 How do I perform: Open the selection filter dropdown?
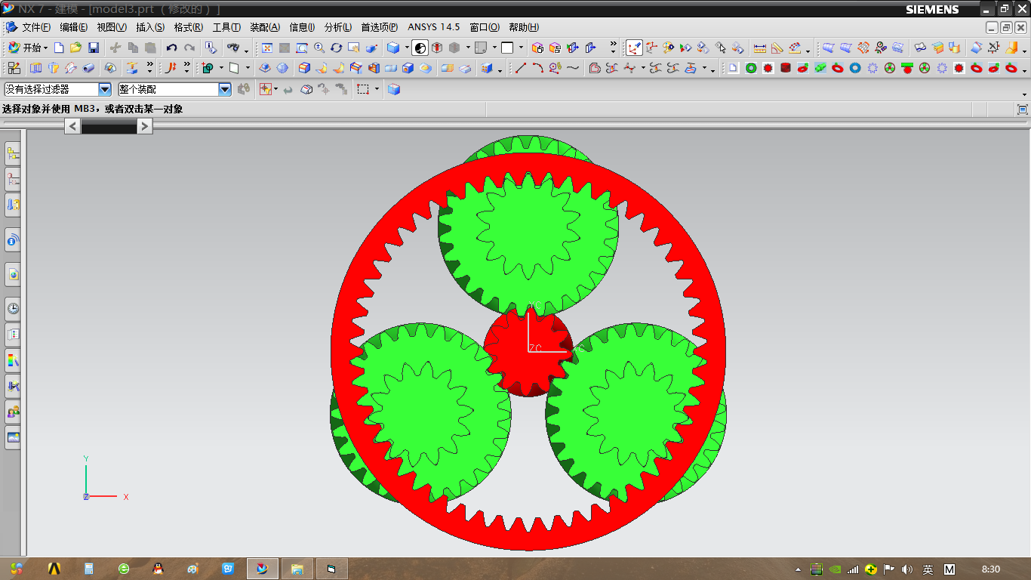point(105,89)
